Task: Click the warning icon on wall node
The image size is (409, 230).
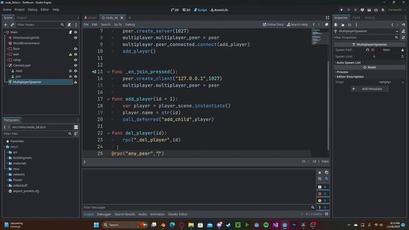Action: pos(70,54)
